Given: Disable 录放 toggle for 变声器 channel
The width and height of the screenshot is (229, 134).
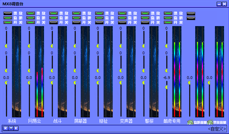Looking at the screenshot, I should tap(122, 13).
